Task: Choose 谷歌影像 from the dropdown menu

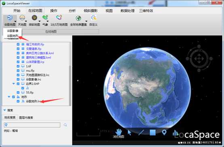Action: (x=13, y=31)
